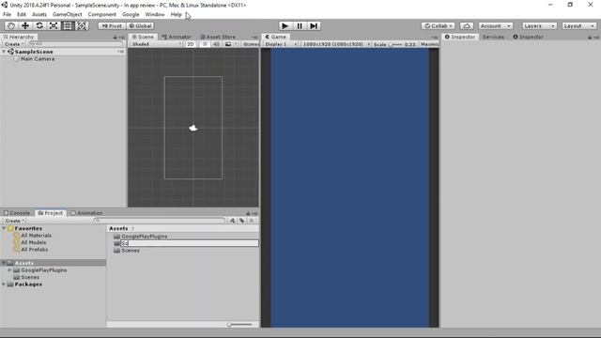Toggle the Inspector panel lock icon
This screenshot has height=338, width=601.
590,38
